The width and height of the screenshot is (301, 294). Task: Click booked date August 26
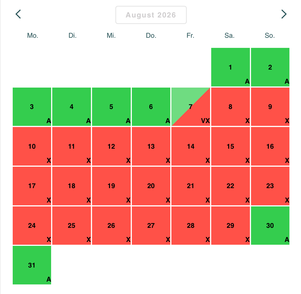tap(111, 226)
